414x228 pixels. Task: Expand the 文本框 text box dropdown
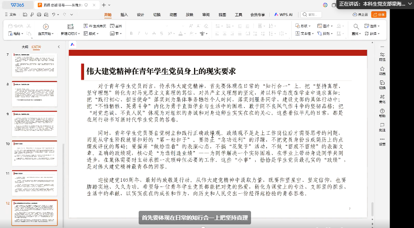(x=305, y=33)
